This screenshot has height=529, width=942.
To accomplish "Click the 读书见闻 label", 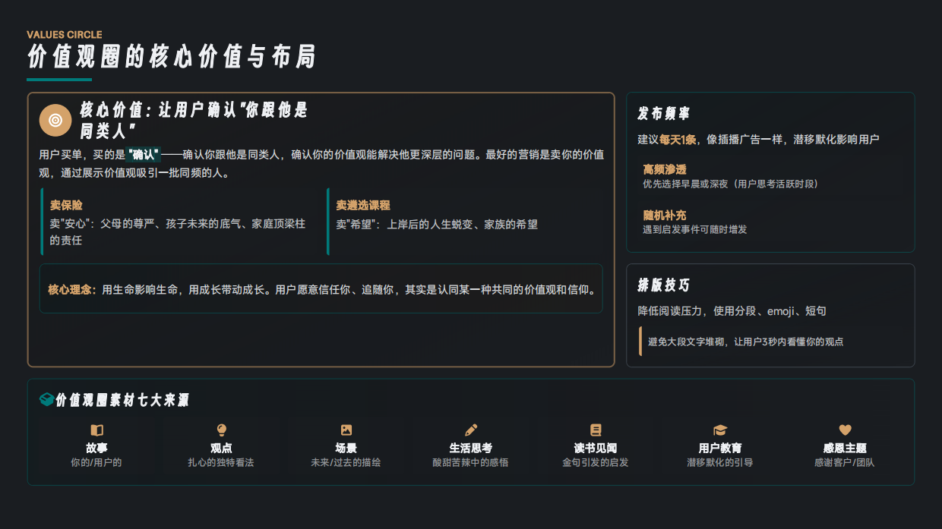I will pos(596,449).
